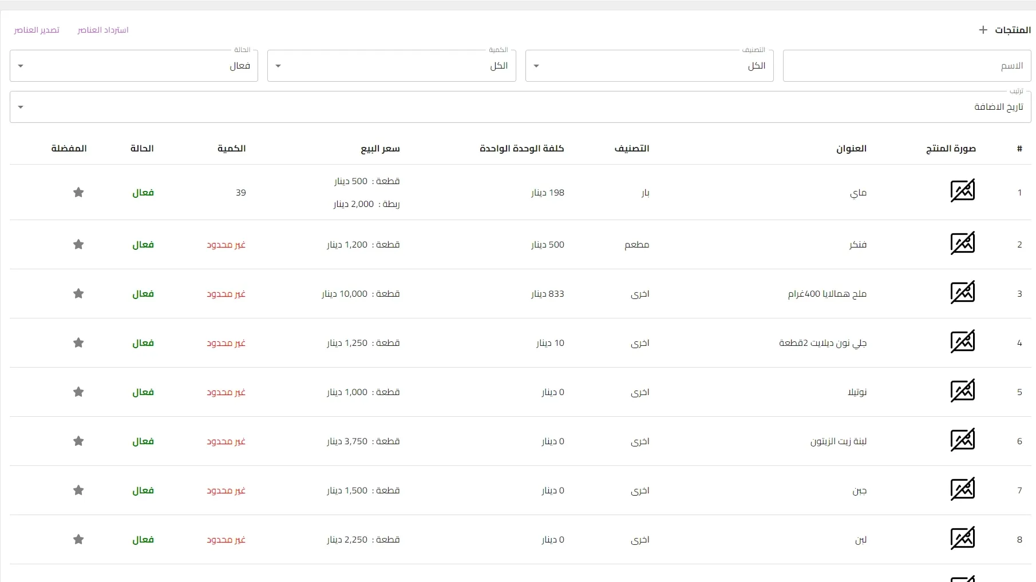Click the الاسم name search field

(x=907, y=66)
